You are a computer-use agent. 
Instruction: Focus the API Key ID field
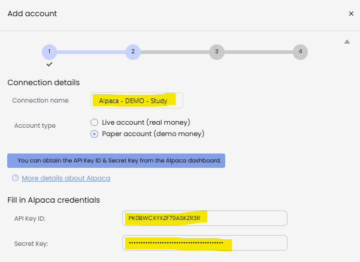point(205,218)
